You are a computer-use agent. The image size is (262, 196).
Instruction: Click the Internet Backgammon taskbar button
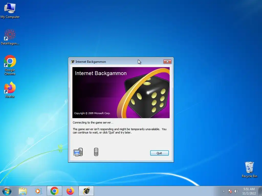pos(86,191)
